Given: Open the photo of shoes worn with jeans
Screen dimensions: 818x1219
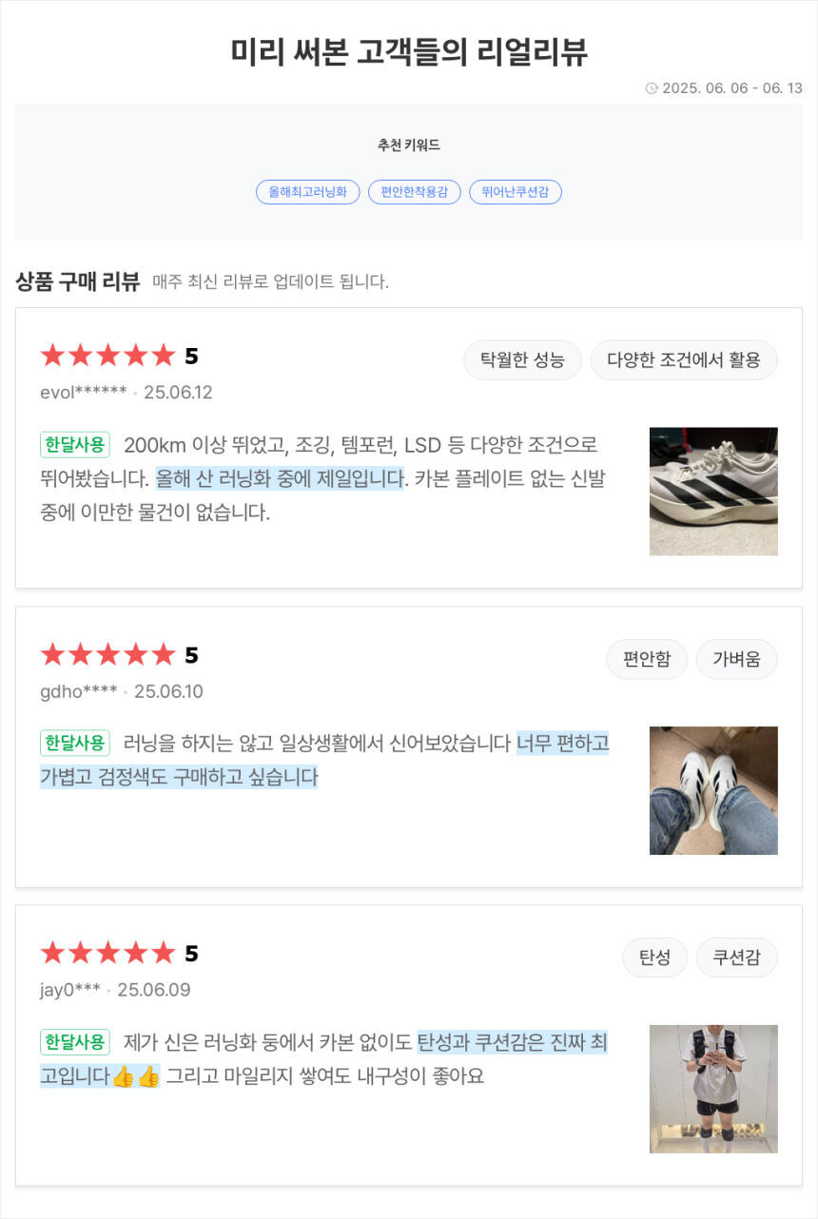Looking at the screenshot, I should tap(713, 790).
